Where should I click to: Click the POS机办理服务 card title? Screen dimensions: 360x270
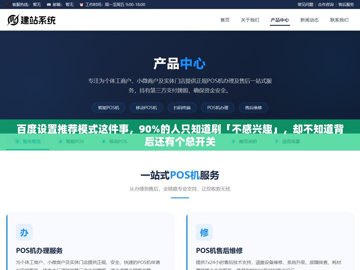point(39,250)
